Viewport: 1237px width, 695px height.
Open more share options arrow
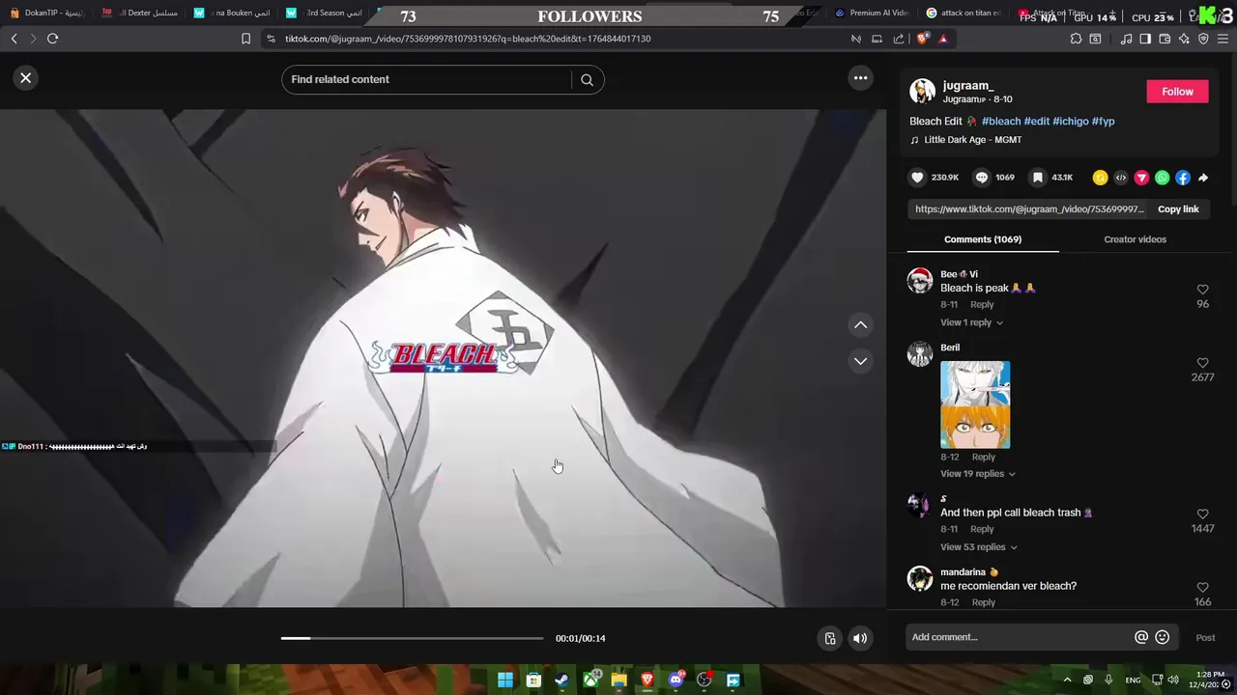1203,178
